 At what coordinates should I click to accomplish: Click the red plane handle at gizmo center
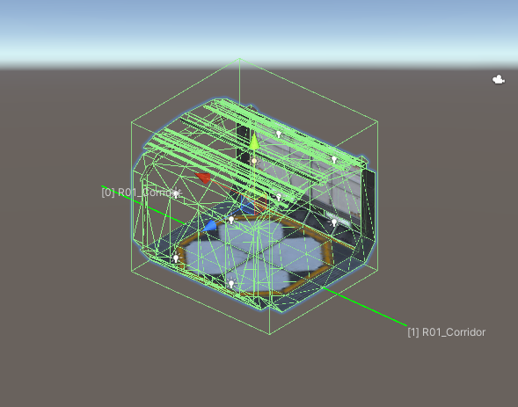click(x=261, y=204)
